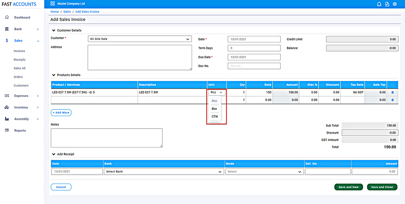Click the FAST ACCOUNTS logo
Screen dimensions: 405x204
click(19, 4)
